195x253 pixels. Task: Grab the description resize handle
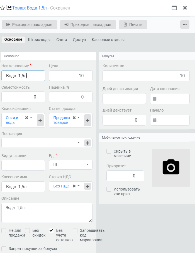(91, 221)
